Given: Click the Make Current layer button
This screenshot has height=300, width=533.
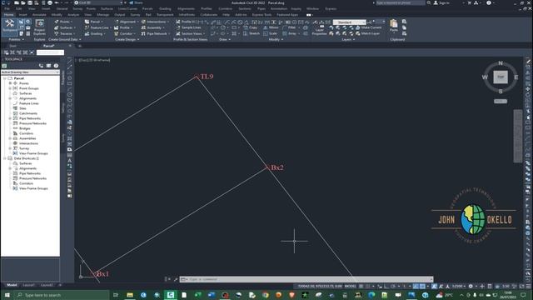Looking at the screenshot, I should point(368,27).
